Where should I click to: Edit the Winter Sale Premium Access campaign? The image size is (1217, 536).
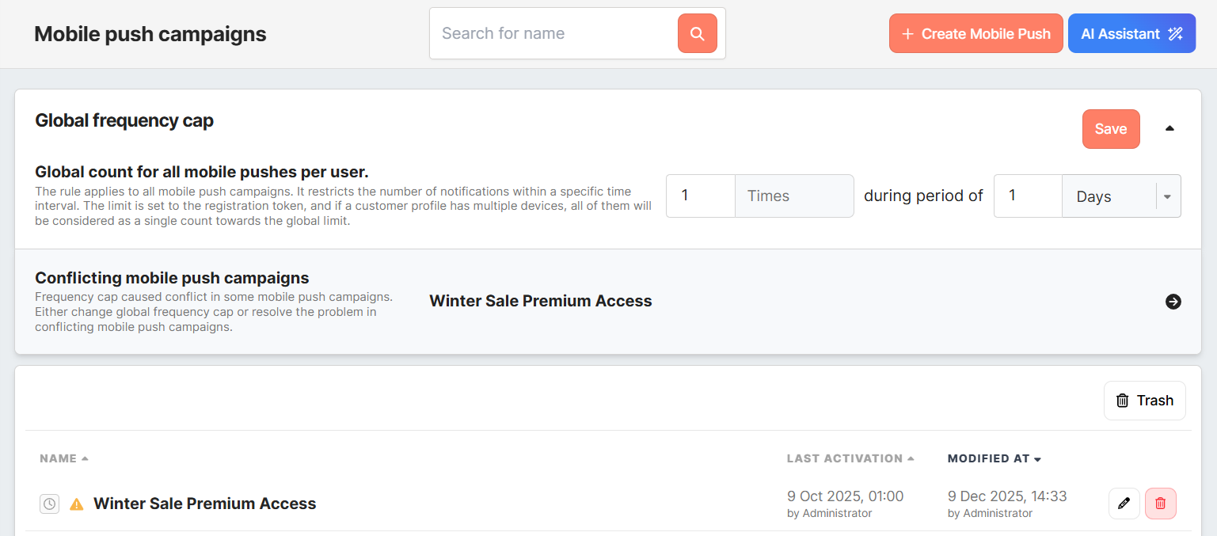pos(1124,504)
